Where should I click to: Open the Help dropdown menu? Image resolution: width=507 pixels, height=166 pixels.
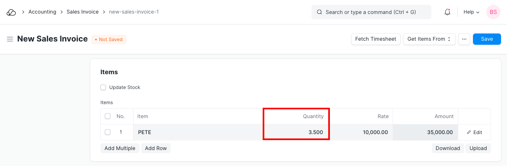pyautogui.click(x=471, y=12)
